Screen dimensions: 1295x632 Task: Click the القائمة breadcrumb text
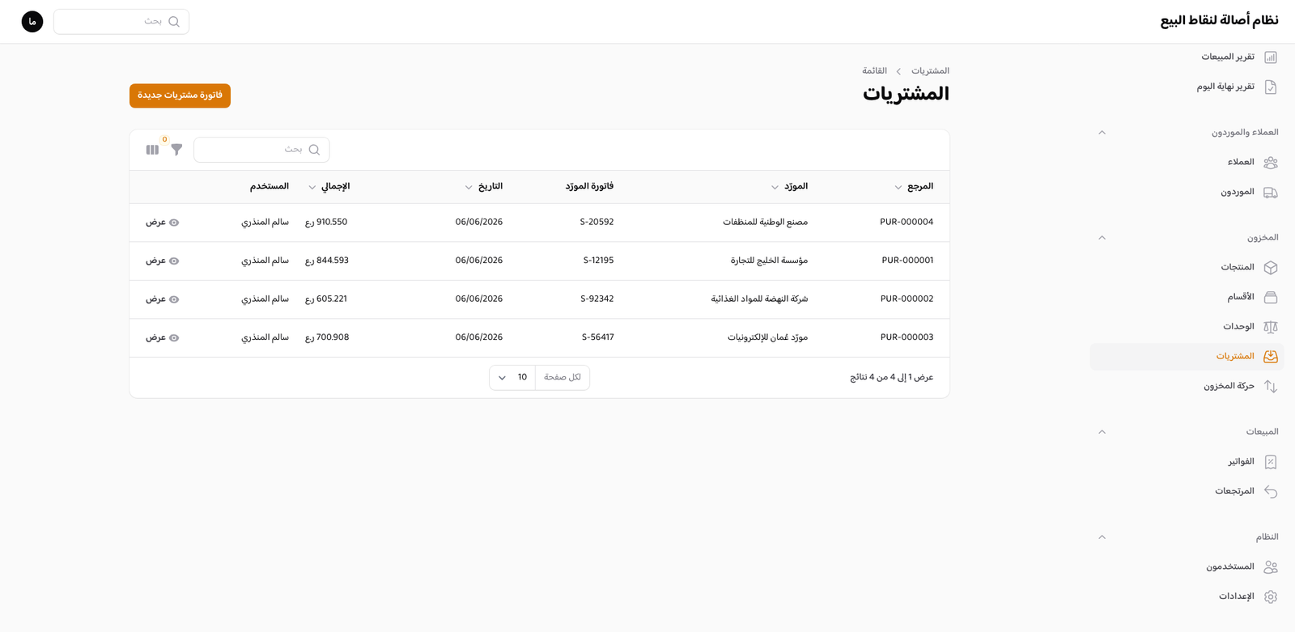click(x=874, y=71)
